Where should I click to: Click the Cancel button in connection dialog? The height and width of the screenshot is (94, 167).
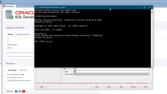click(x=146, y=87)
